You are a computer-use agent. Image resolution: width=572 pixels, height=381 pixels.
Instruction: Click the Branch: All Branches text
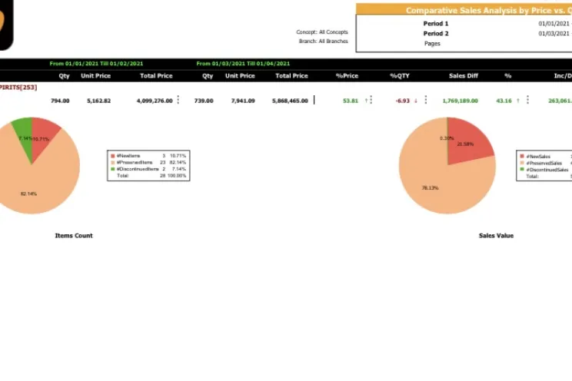tap(323, 41)
